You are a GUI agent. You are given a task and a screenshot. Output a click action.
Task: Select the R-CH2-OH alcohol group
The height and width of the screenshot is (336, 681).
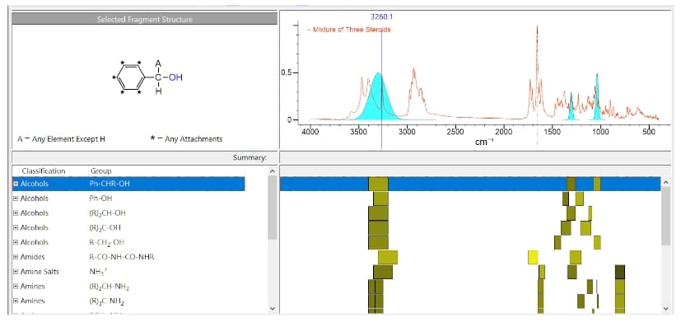click(x=107, y=243)
